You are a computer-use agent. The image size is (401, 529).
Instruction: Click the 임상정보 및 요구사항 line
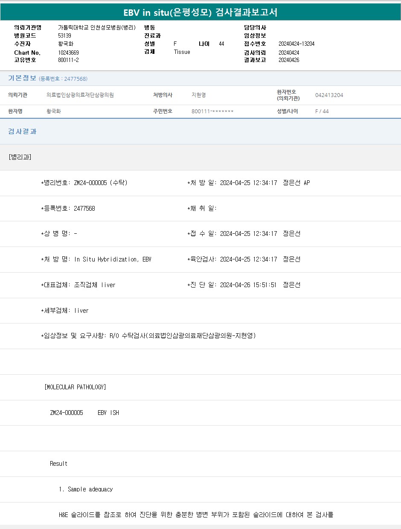(148, 336)
